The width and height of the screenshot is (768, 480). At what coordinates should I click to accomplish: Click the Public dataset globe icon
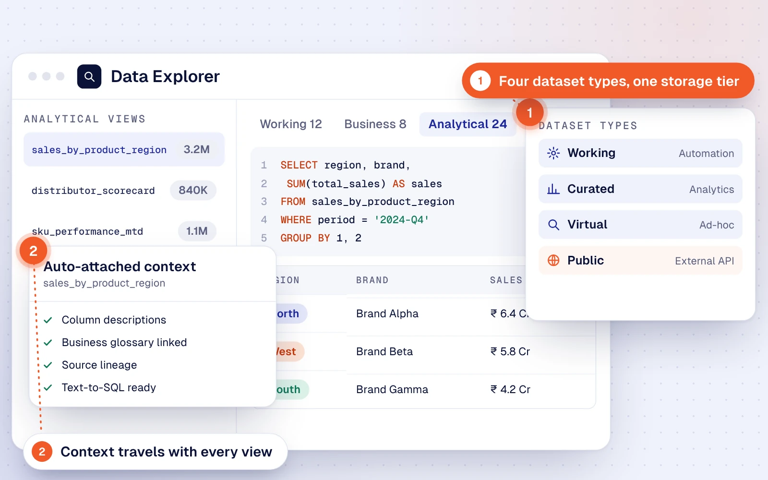pyautogui.click(x=553, y=260)
